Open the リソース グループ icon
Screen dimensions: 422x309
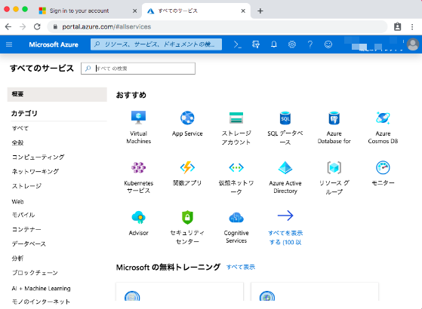pyautogui.click(x=334, y=167)
